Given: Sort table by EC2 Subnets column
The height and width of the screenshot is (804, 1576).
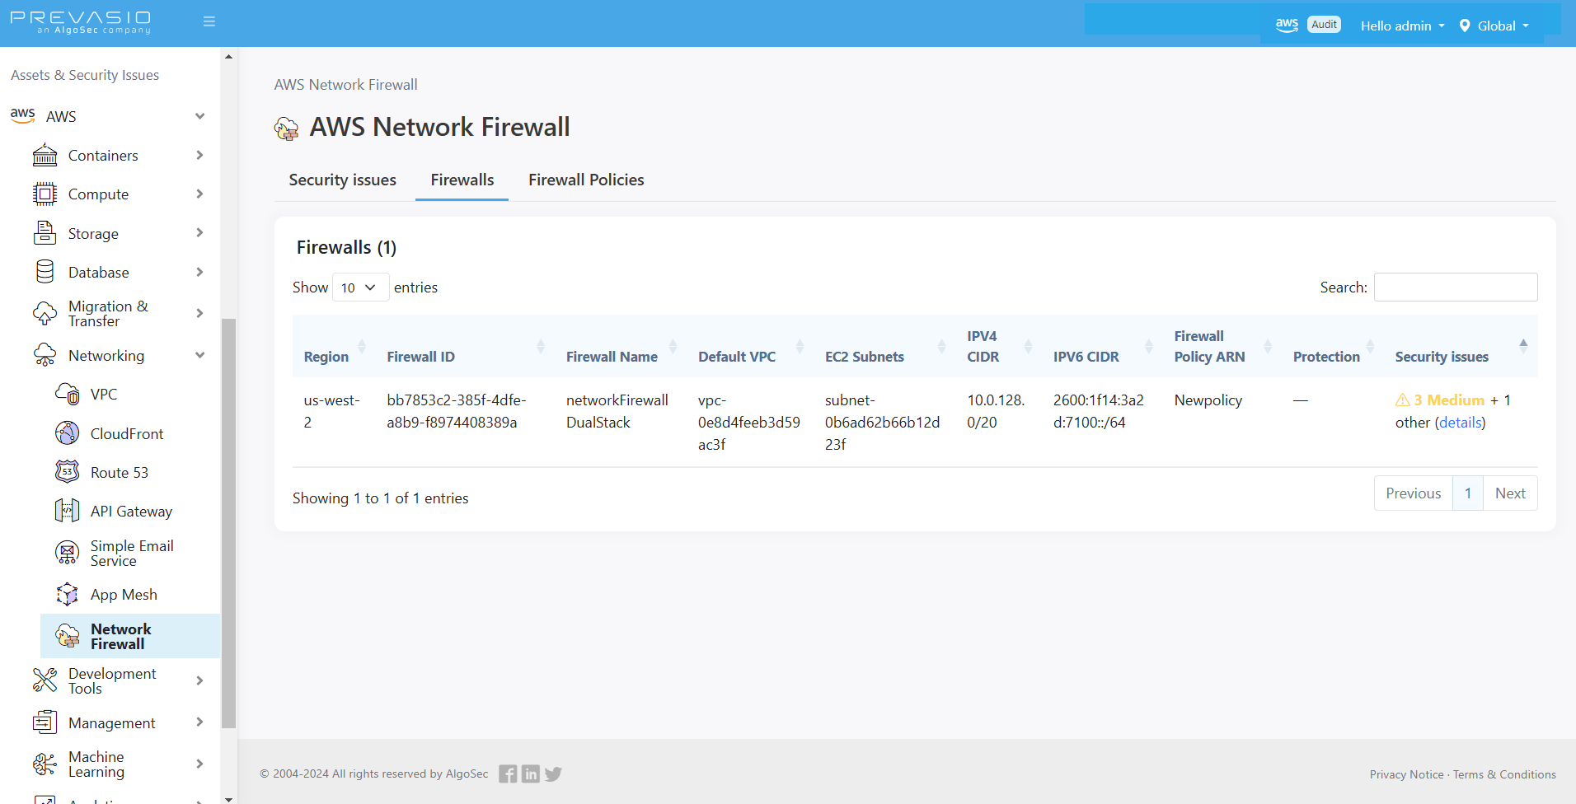Looking at the screenshot, I should [x=884, y=347].
